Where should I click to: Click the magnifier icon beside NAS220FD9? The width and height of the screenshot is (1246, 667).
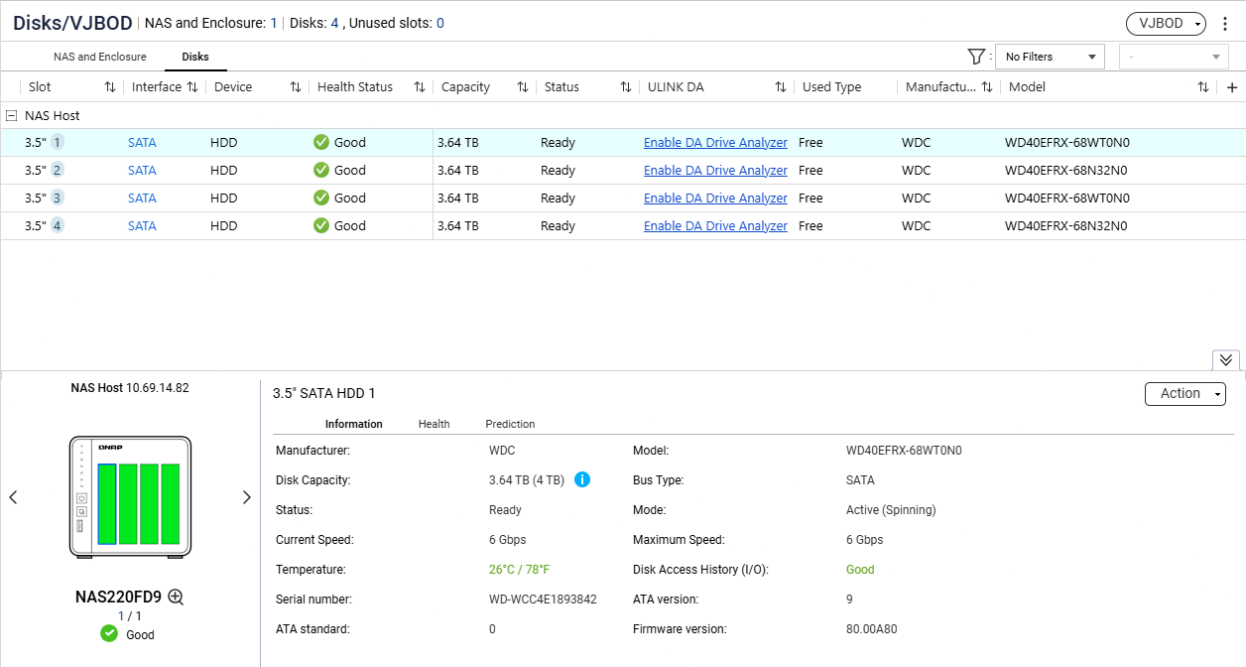(176, 597)
